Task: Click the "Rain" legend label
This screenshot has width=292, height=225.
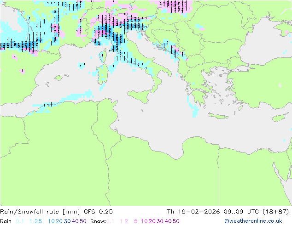Action: [6, 221]
